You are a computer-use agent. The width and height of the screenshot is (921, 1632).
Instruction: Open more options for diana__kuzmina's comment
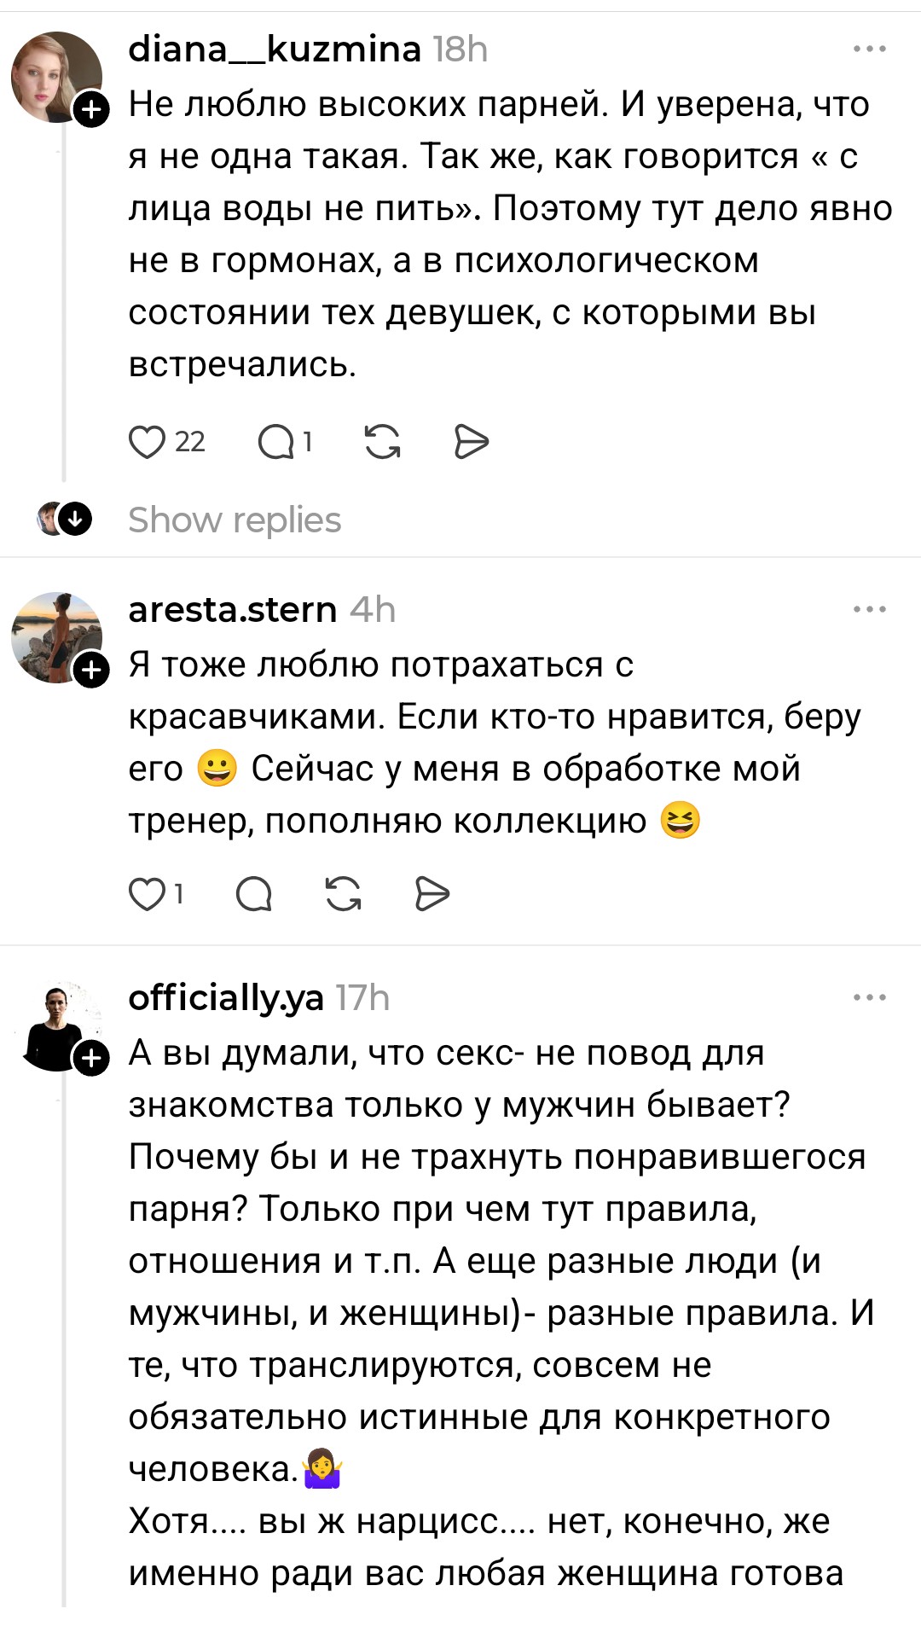coord(869,49)
